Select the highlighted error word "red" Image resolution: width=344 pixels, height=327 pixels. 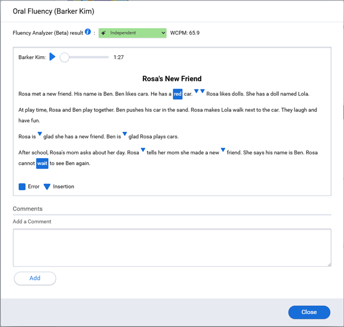[178, 94]
